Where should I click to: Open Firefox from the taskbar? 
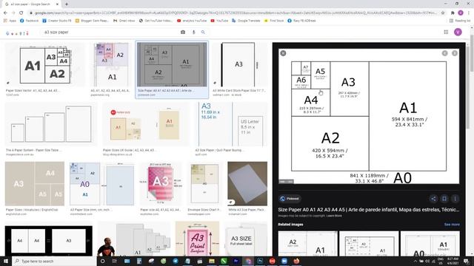point(296,261)
